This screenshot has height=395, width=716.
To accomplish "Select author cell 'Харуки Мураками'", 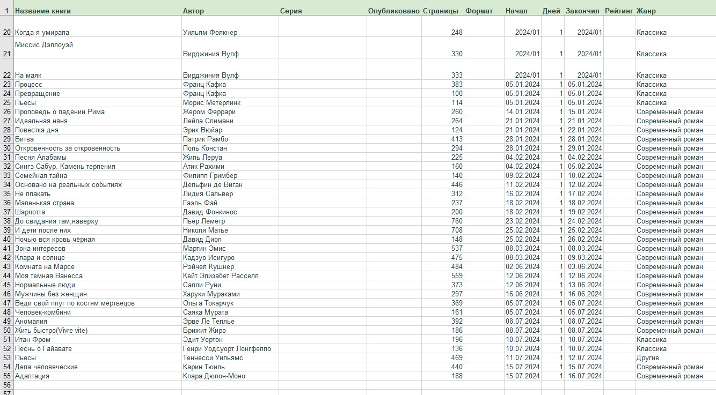I will pos(230,294).
